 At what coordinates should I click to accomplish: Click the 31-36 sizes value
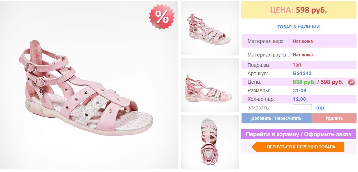click(x=299, y=91)
